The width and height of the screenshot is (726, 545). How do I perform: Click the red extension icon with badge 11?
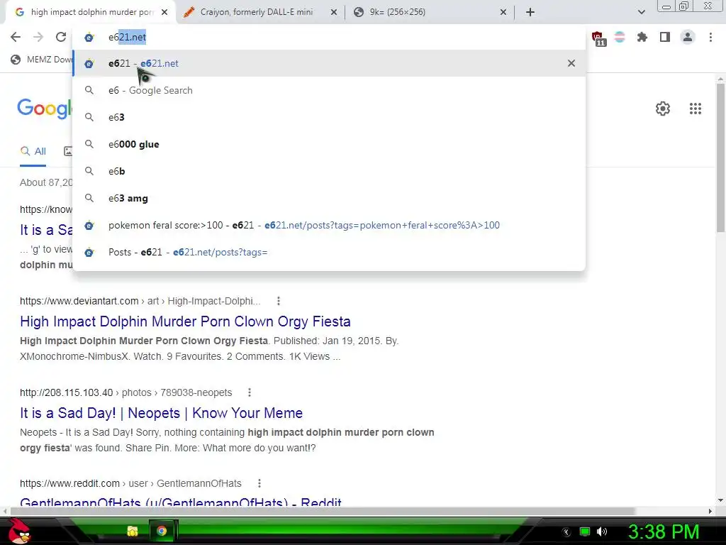pyautogui.click(x=598, y=38)
